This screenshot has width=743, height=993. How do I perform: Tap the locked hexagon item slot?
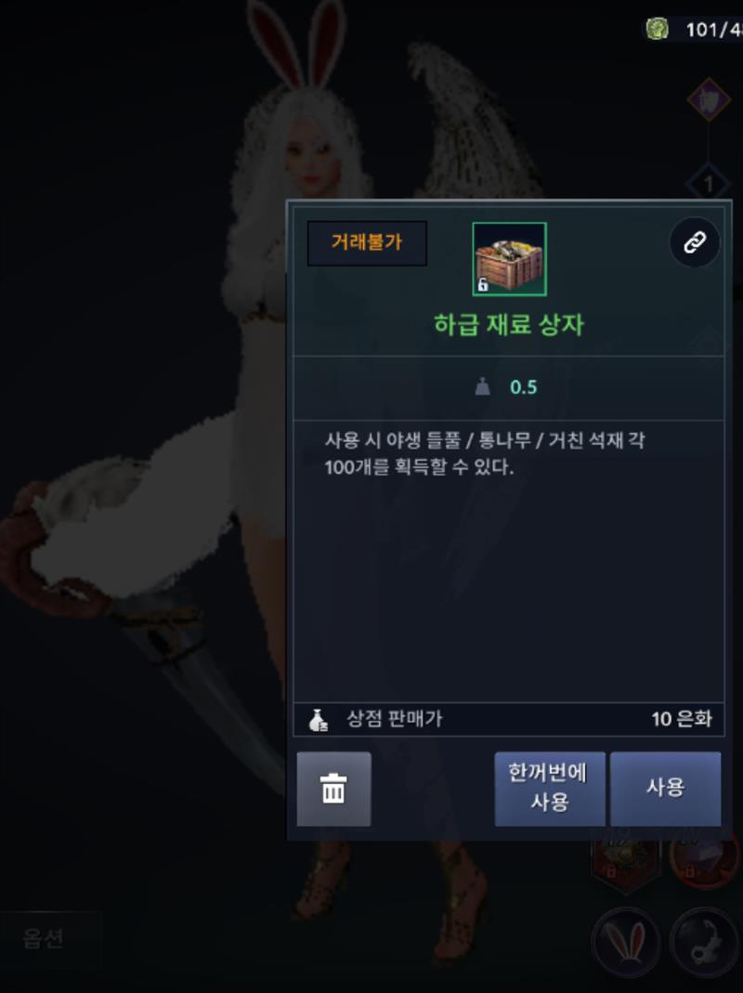coord(627,865)
